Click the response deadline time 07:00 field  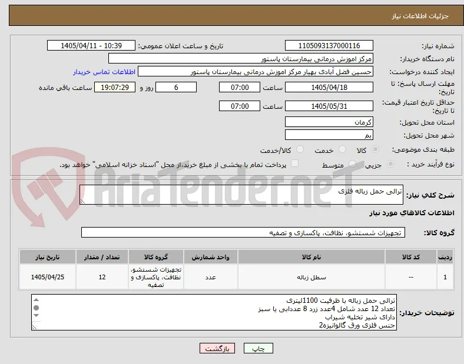click(240, 87)
